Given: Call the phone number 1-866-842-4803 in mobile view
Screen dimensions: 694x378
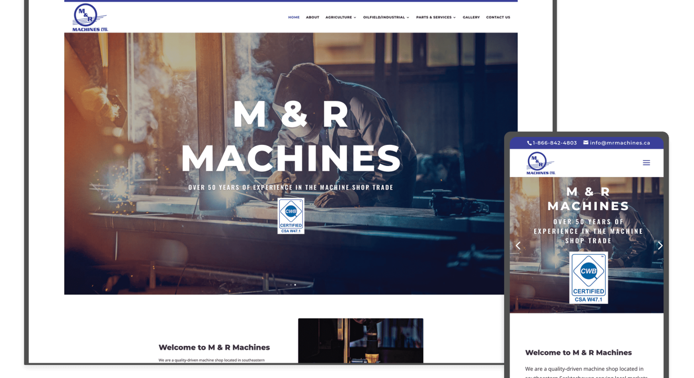Looking at the screenshot, I should point(555,143).
